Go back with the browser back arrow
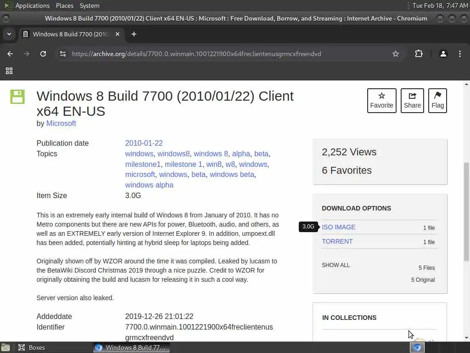 tap(10, 54)
